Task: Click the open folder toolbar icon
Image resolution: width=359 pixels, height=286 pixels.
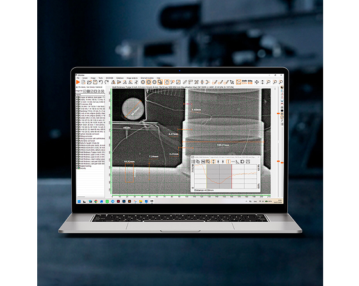Action: (x=89, y=82)
